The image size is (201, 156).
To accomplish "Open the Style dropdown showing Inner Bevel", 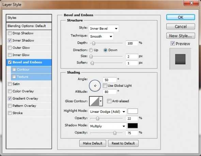I will (x=104, y=29).
